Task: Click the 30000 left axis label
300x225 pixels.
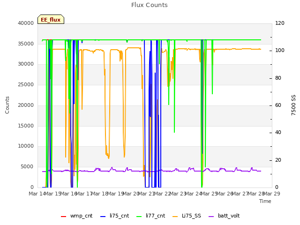Action: tap(26, 64)
